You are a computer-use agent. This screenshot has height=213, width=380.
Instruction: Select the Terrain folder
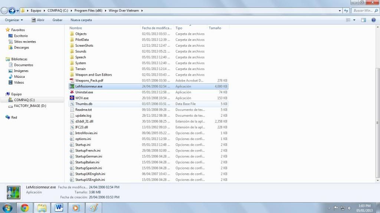[x=81, y=69]
